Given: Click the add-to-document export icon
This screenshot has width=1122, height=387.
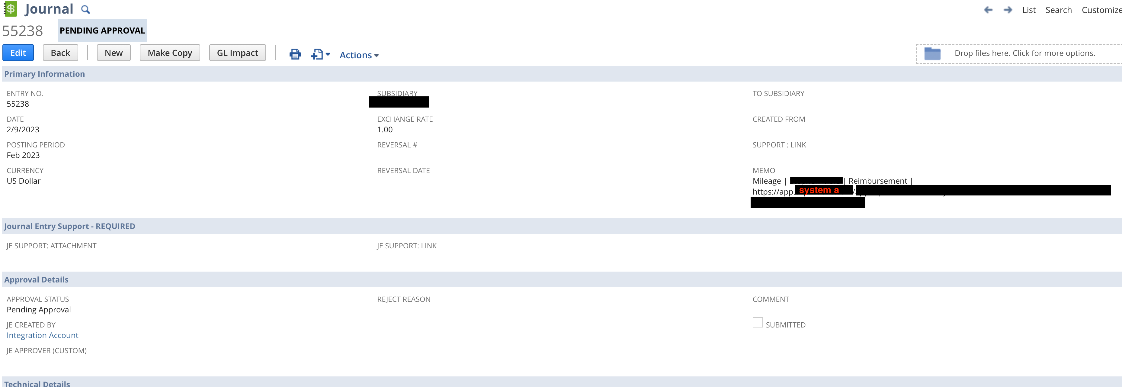Looking at the screenshot, I should [x=317, y=54].
